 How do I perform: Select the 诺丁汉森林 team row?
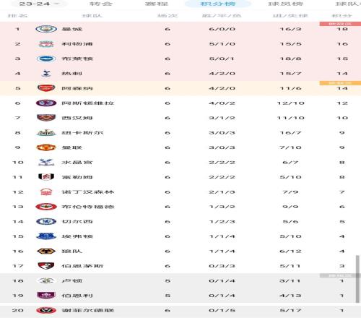pos(180,192)
